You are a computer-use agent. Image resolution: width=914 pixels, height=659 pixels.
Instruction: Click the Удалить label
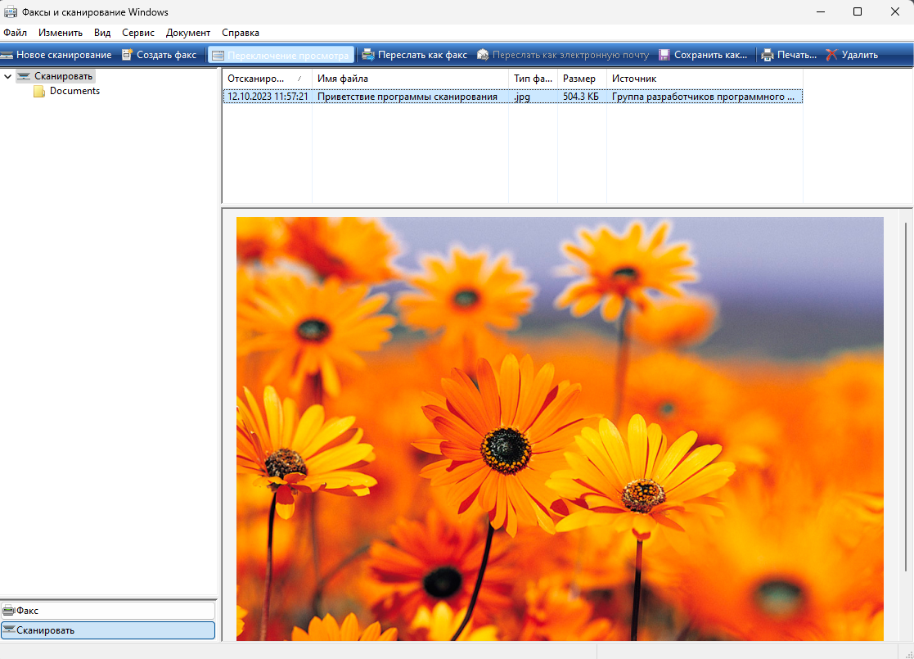pyautogui.click(x=860, y=55)
